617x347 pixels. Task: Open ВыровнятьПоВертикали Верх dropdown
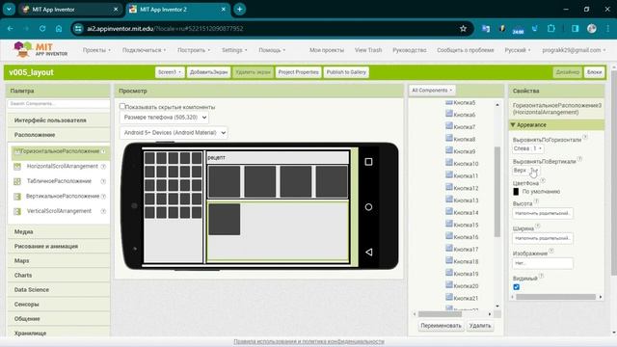click(525, 171)
